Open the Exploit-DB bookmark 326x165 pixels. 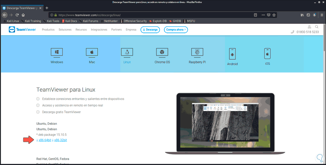pyautogui.click(x=158, y=21)
